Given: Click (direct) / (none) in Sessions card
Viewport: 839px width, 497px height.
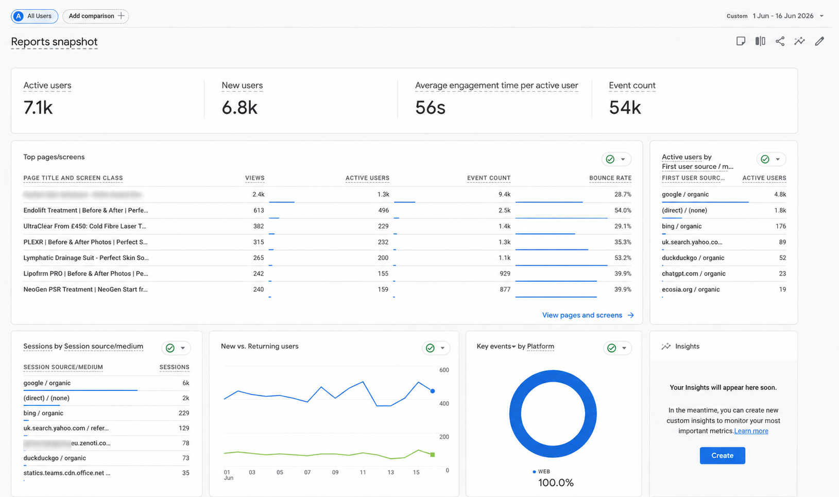Looking at the screenshot, I should pyautogui.click(x=46, y=398).
